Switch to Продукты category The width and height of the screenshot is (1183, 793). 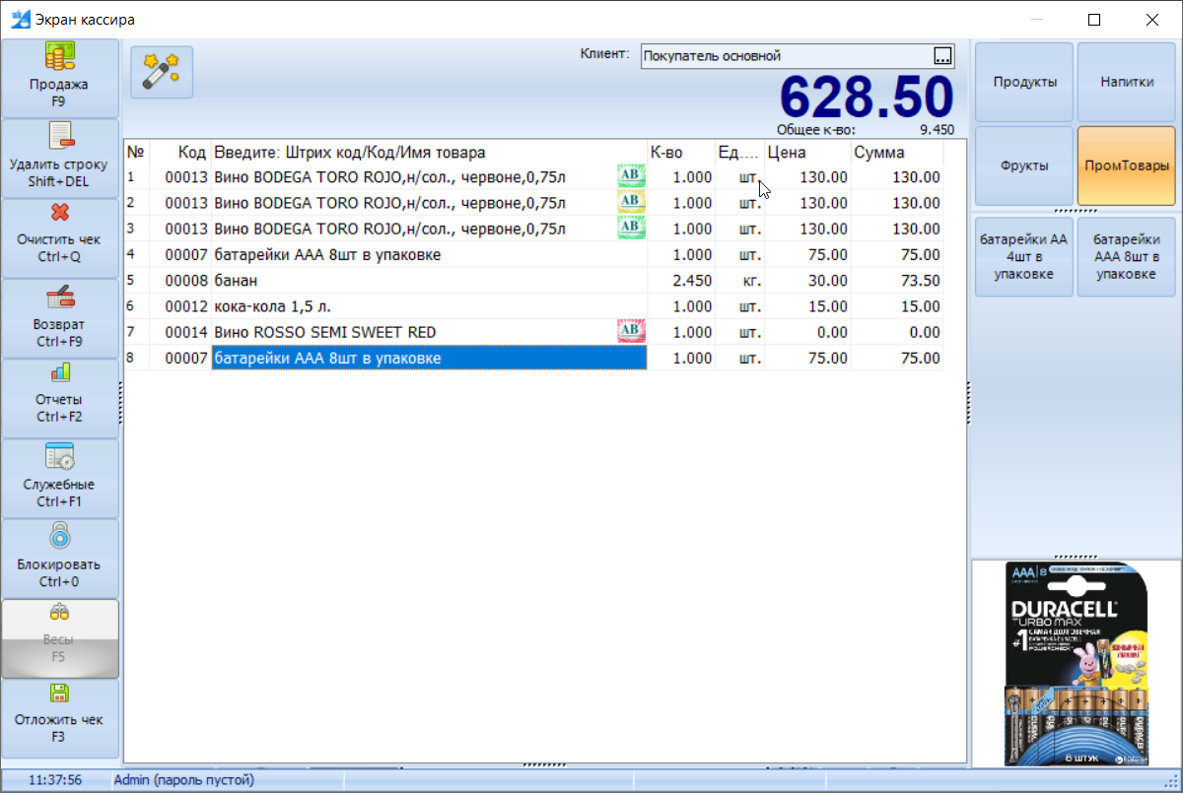tap(1024, 83)
